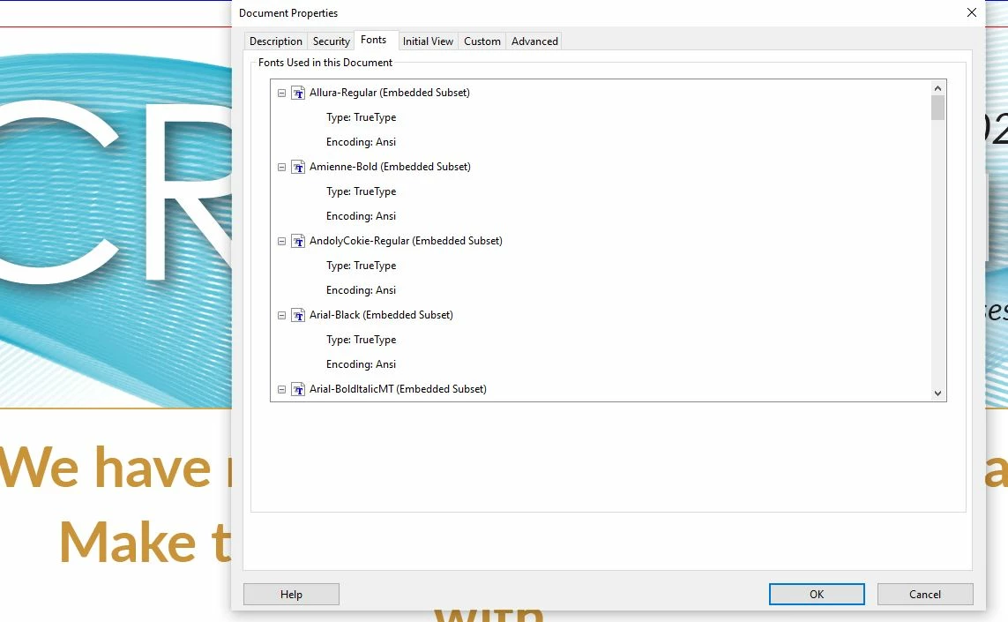Click the Document Properties title bar text

tap(288, 13)
